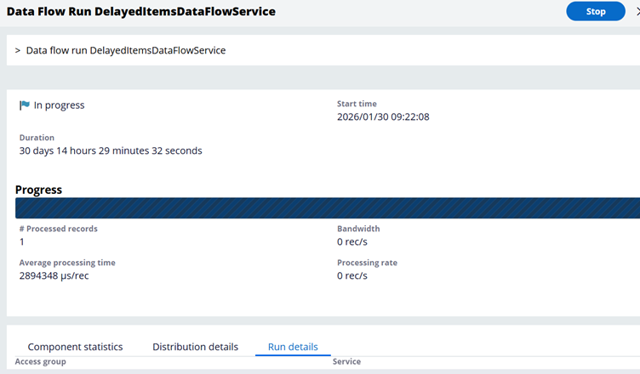Click the Start time label

(x=358, y=104)
